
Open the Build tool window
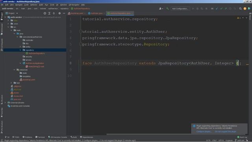tap(74, 137)
